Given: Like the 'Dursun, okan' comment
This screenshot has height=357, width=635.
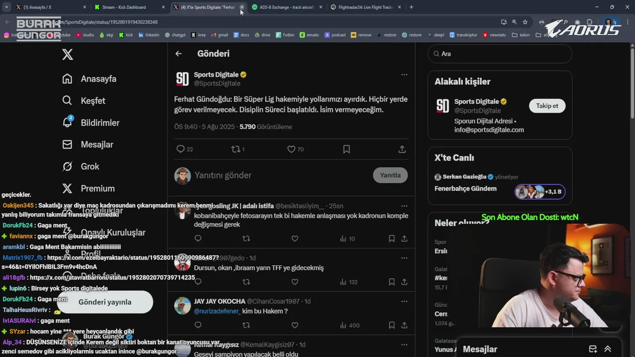Looking at the screenshot, I should [x=295, y=282].
